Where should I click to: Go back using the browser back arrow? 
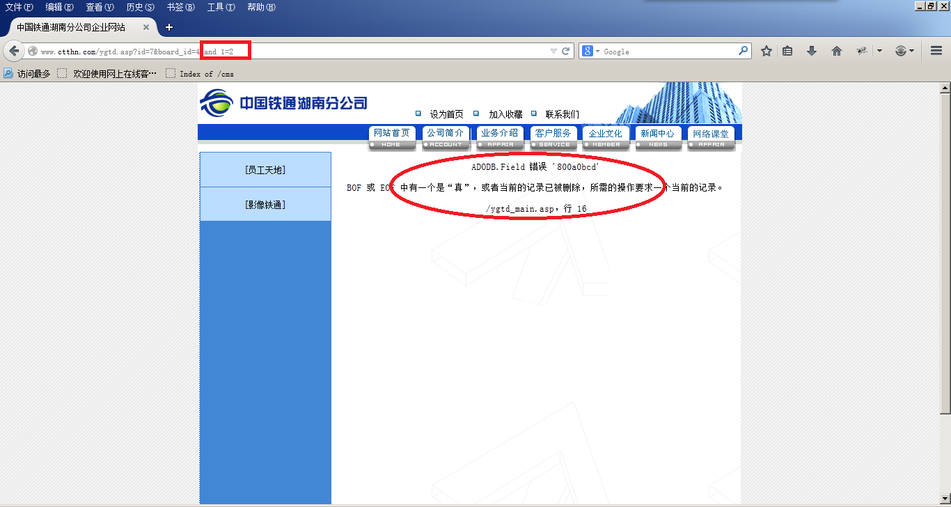pos(14,51)
